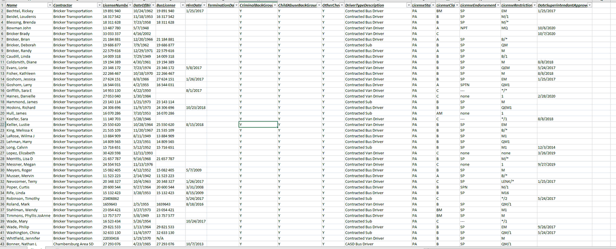Click the "Chambersburg Area SD" contractor cell

(76, 244)
